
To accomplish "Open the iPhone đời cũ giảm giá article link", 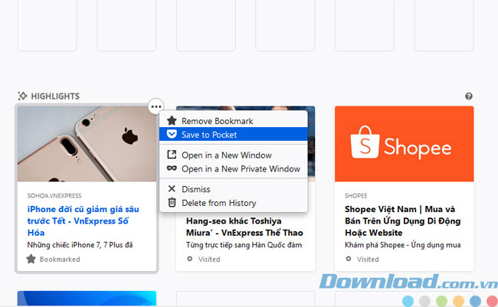I will pyautogui.click(x=84, y=221).
